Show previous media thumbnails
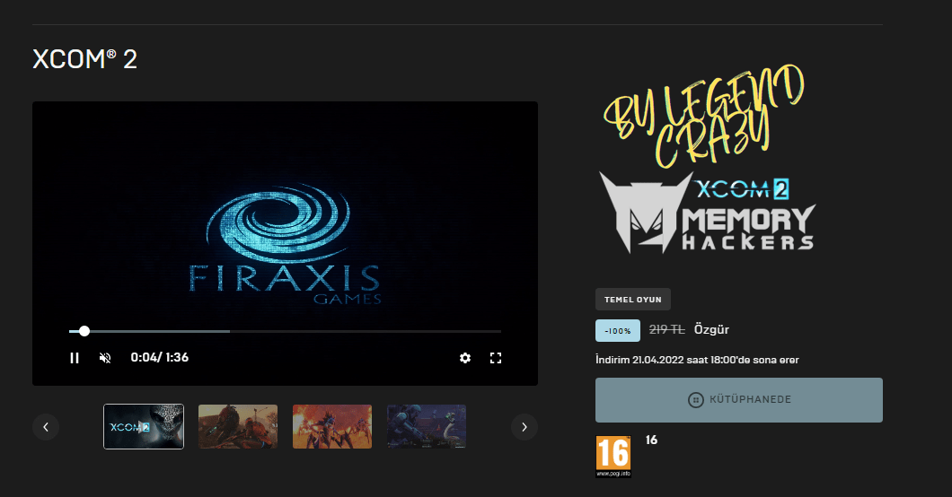 click(46, 427)
